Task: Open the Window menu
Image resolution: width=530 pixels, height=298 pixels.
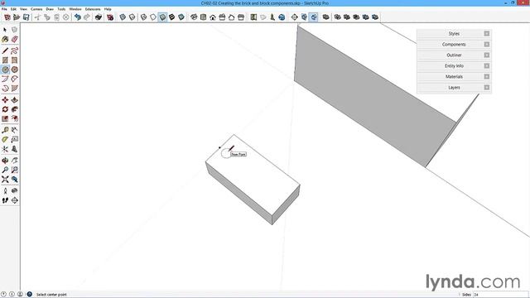Action: [75, 9]
